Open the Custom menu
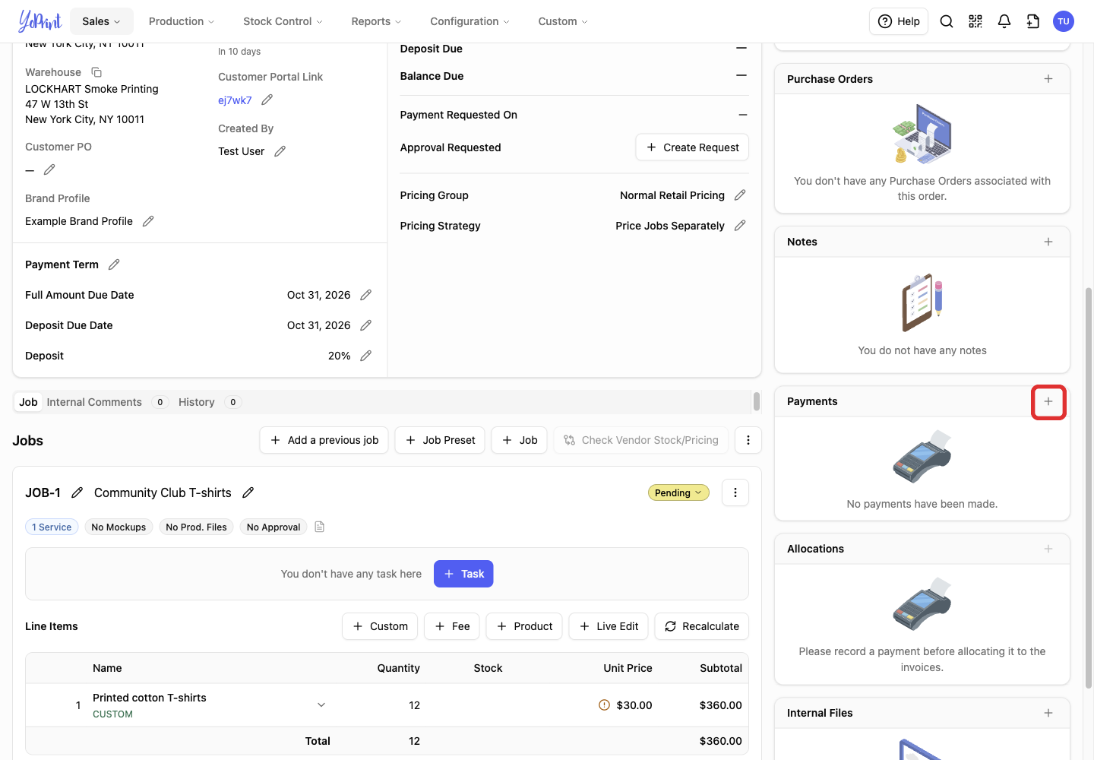The image size is (1094, 760). click(x=563, y=21)
